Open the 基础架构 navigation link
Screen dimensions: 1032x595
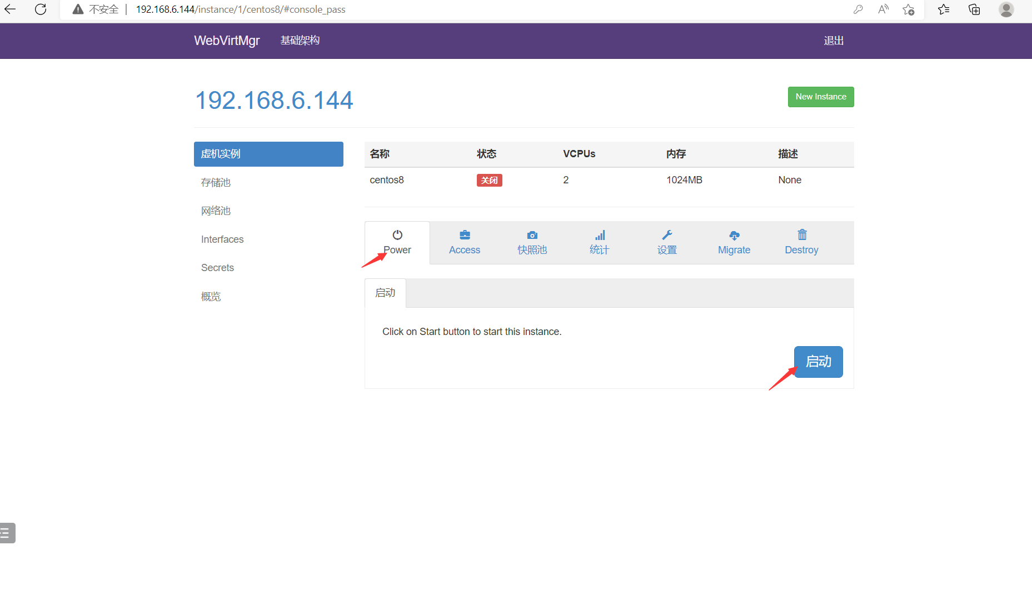[300, 41]
